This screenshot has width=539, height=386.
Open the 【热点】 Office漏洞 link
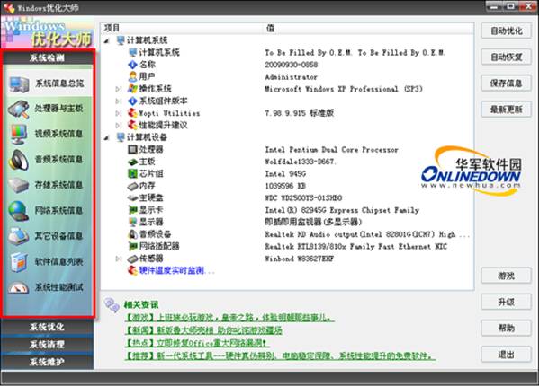tap(197, 343)
